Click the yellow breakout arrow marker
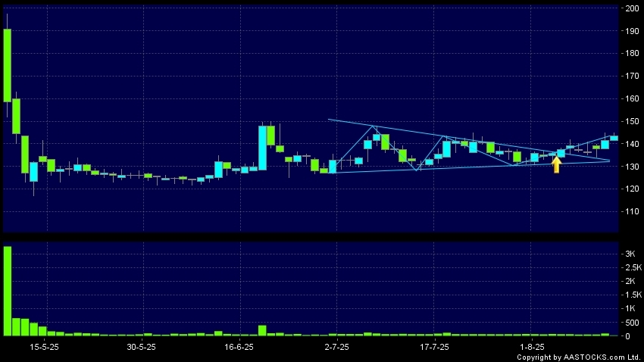 pos(557,164)
